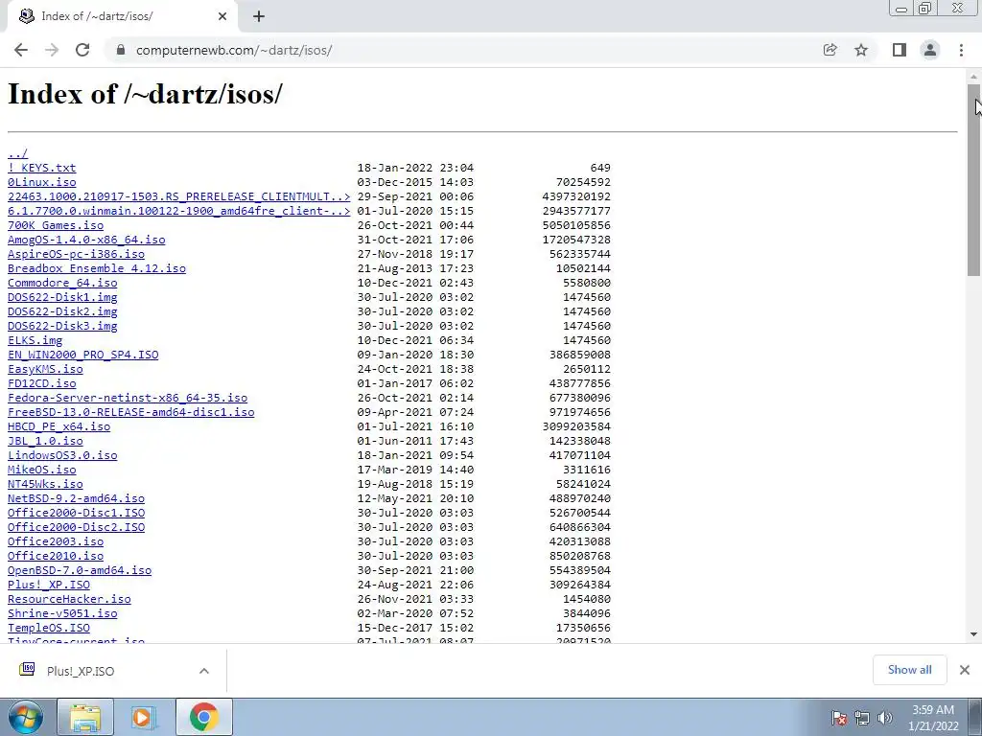
Task: Click the AmogOS-1.4.0-x86_64.iso link
Action: pos(86,240)
